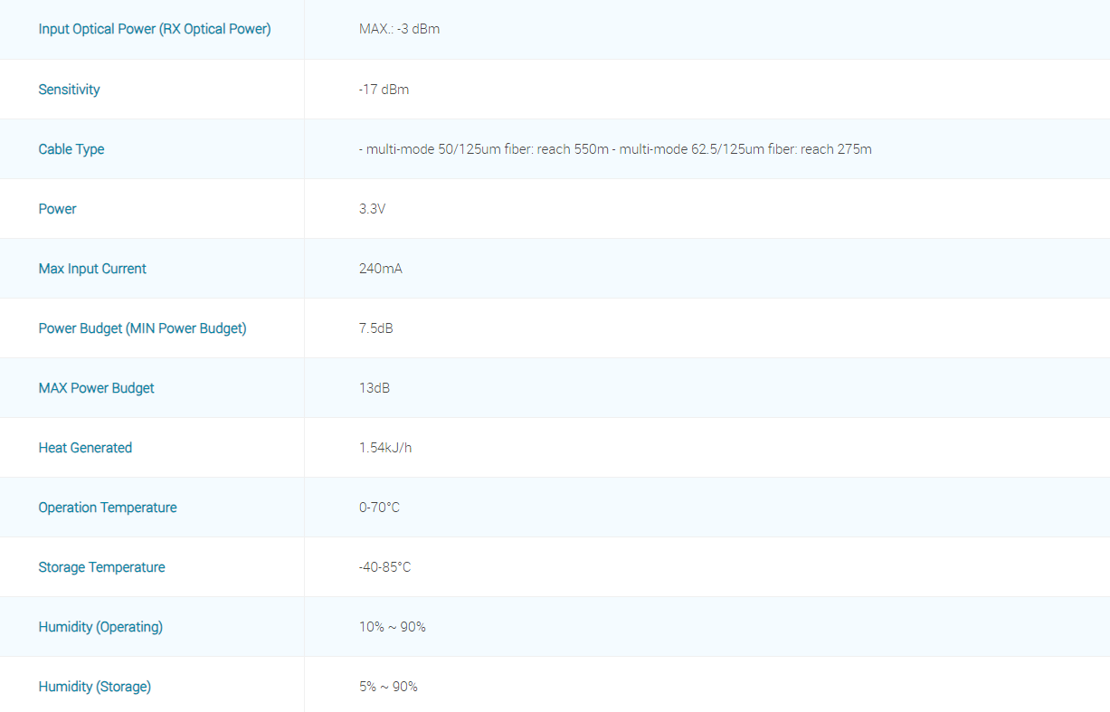Image resolution: width=1110 pixels, height=712 pixels.
Task: Select the 240mA current value
Action: tap(380, 269)
